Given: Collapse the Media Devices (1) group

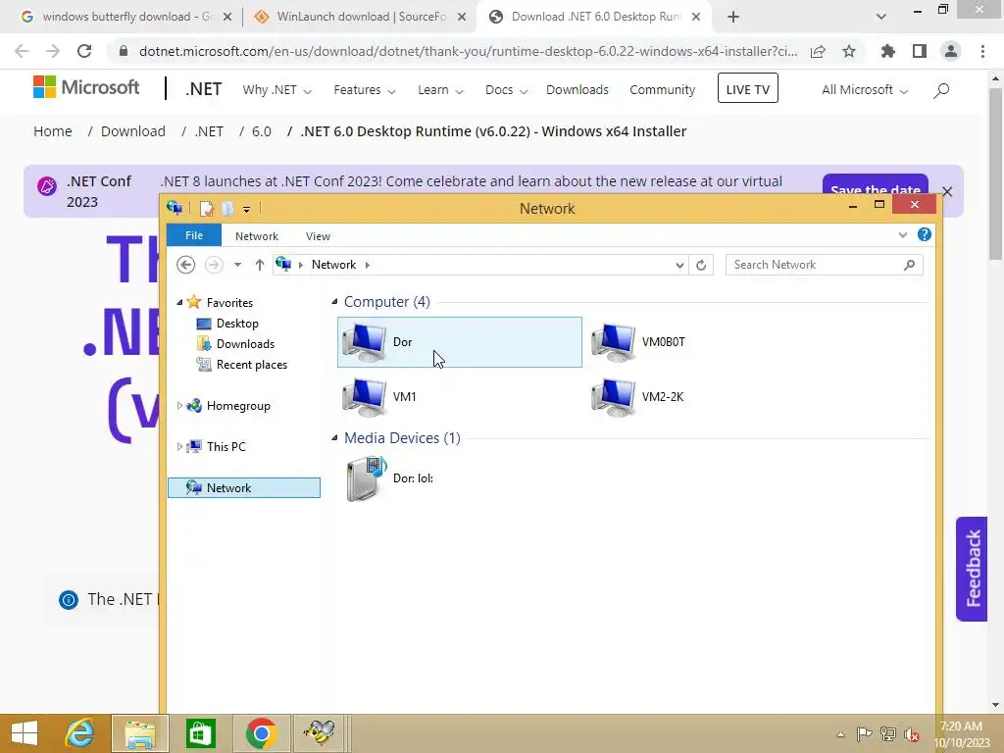Looking at the screenshot, I should point(334,438).
